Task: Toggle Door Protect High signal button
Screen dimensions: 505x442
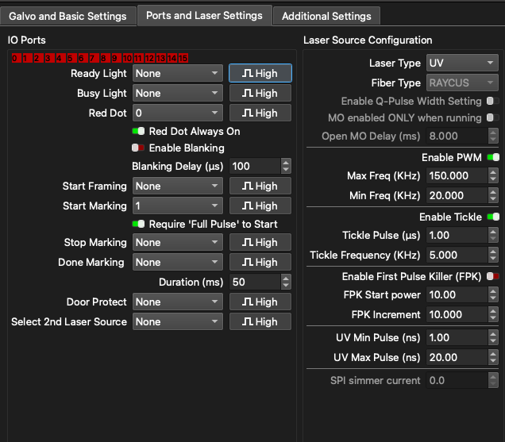Action: (260, 302)
